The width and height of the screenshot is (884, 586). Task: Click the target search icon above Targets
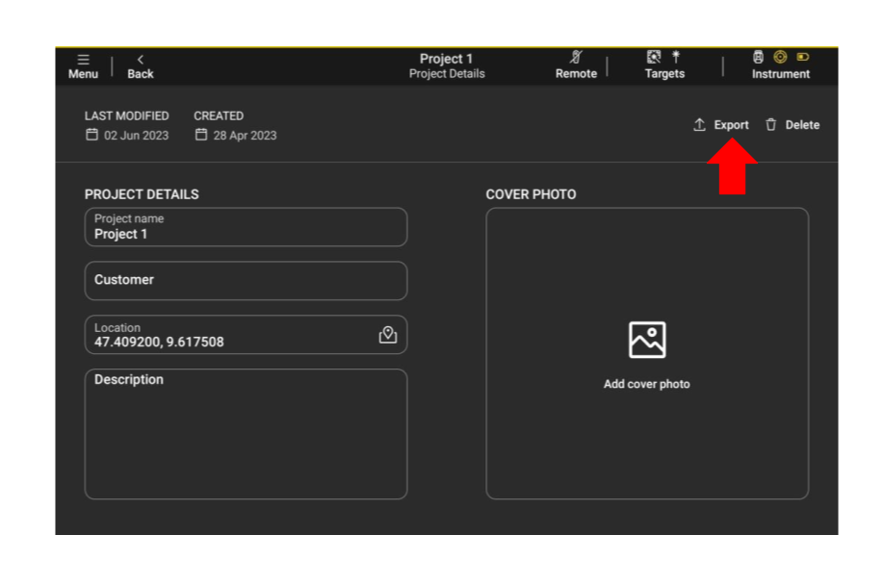coord(654,58)
